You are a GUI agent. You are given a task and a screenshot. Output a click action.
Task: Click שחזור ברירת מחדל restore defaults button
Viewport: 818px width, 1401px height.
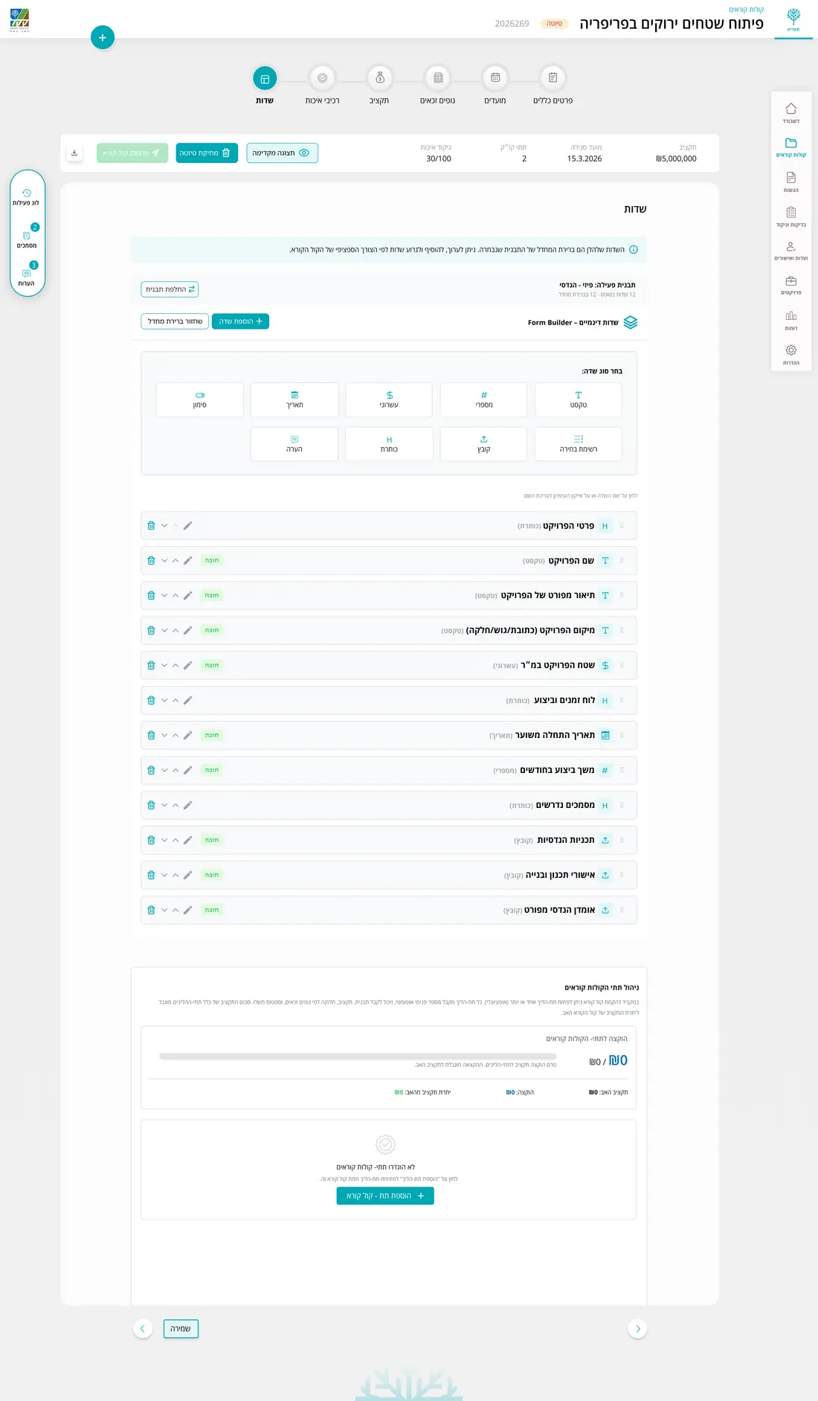[x=175, y=321]
